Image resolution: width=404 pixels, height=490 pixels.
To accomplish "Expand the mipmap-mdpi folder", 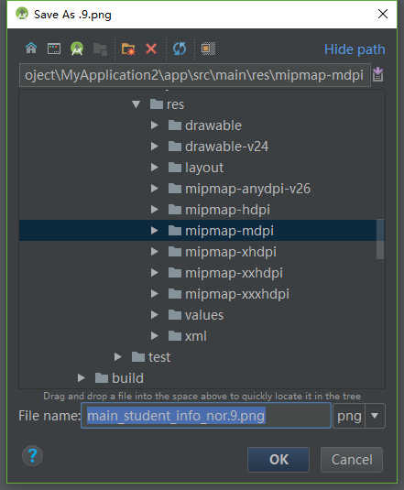I will pyautogui.click(x=154, y=231).
